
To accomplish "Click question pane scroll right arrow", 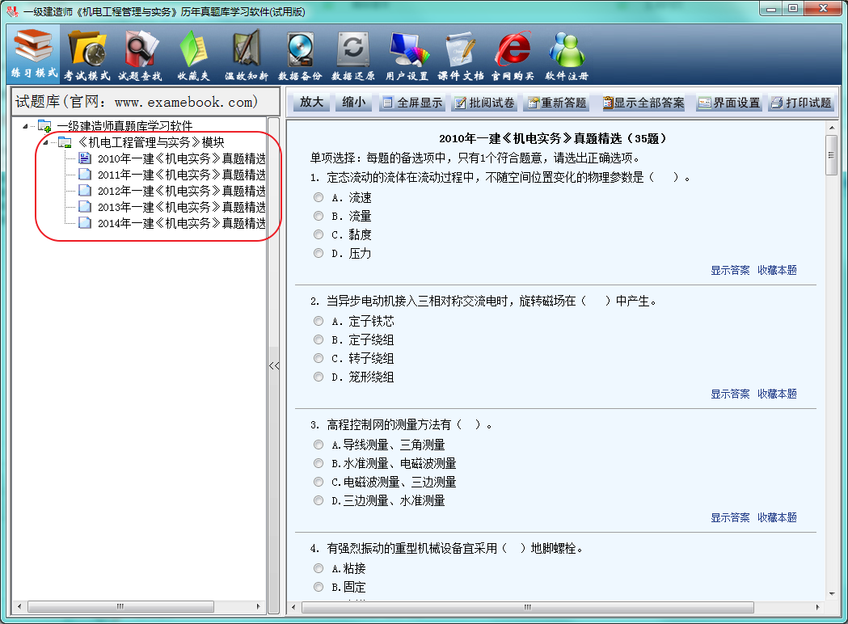I will tap(817, 607).
